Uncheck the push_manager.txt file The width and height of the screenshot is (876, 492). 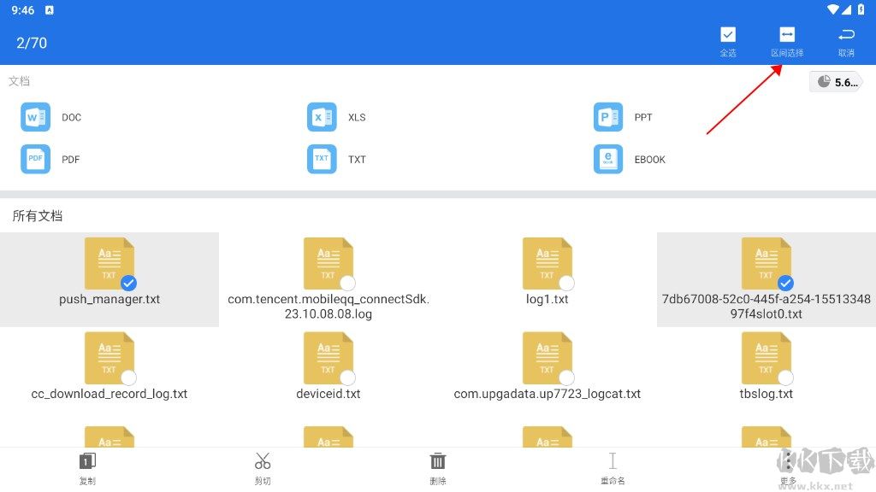pyautogui.click(x=129, y=283)
